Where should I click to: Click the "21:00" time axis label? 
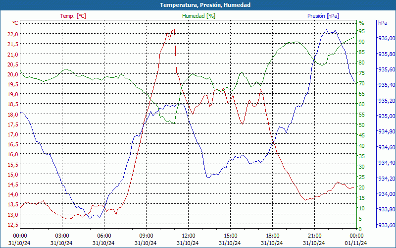(314, 236)
